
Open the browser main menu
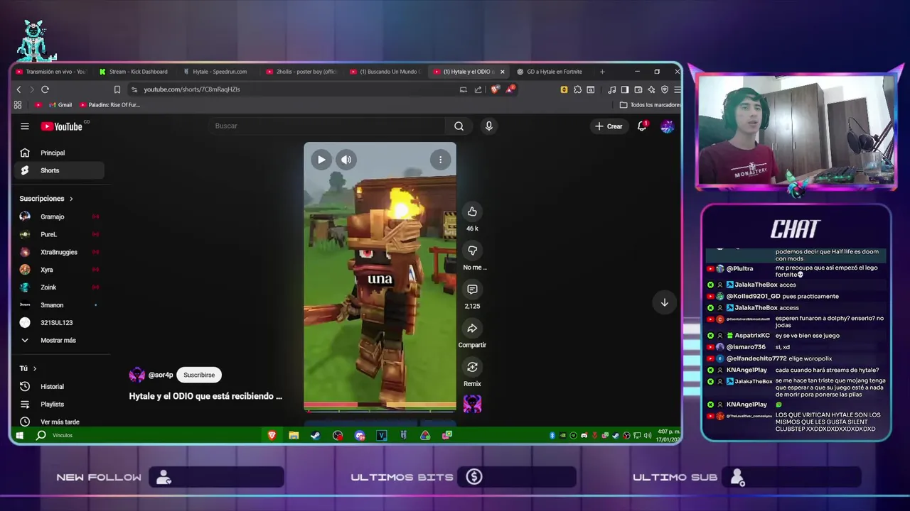(x=677, y=89)
